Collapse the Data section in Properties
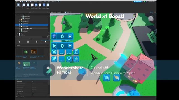Image resolution: width=179 pixels, height=100 pixels. pyautogui.click(x=16, y=79)
